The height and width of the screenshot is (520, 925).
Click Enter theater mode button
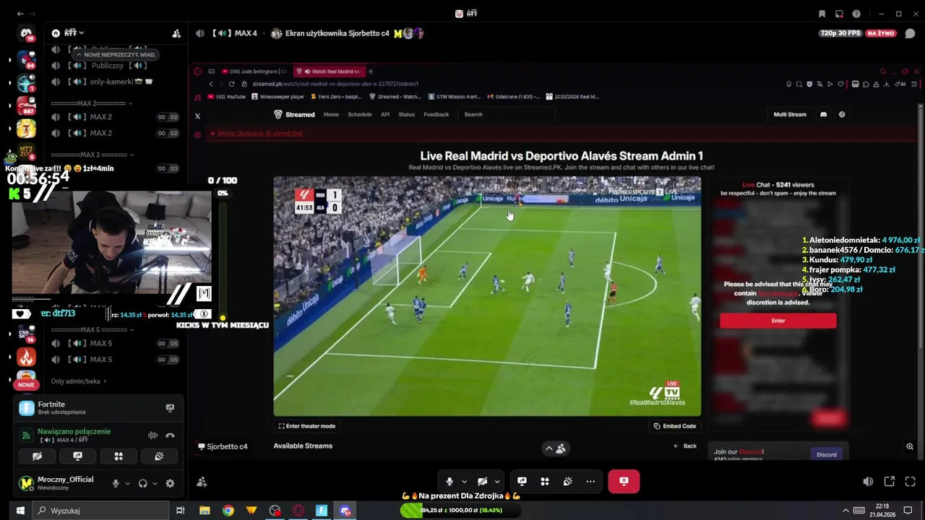click(x=307, y=426)
